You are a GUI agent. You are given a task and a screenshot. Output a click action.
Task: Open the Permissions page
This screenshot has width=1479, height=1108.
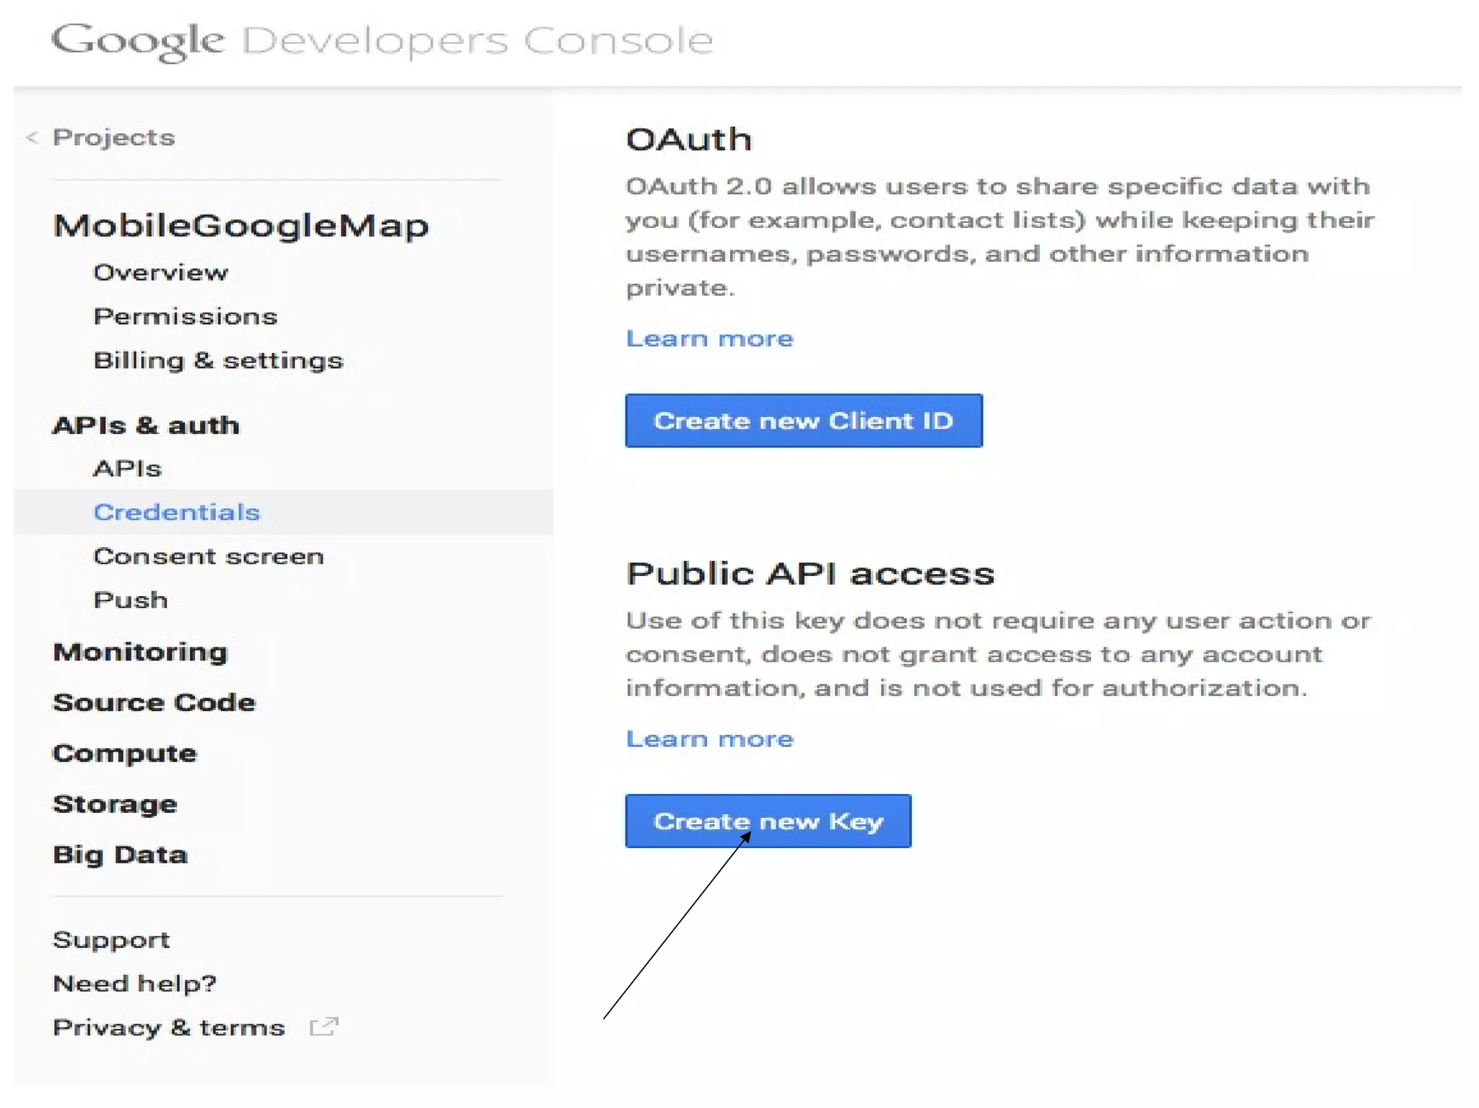185,316
